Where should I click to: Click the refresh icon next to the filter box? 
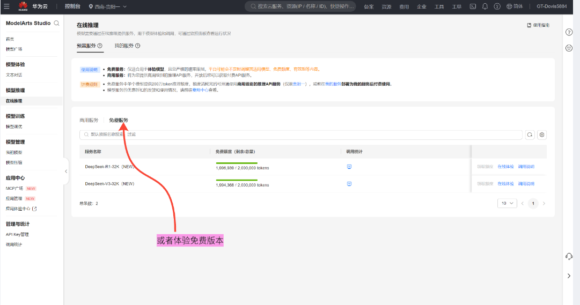[530, 135]
